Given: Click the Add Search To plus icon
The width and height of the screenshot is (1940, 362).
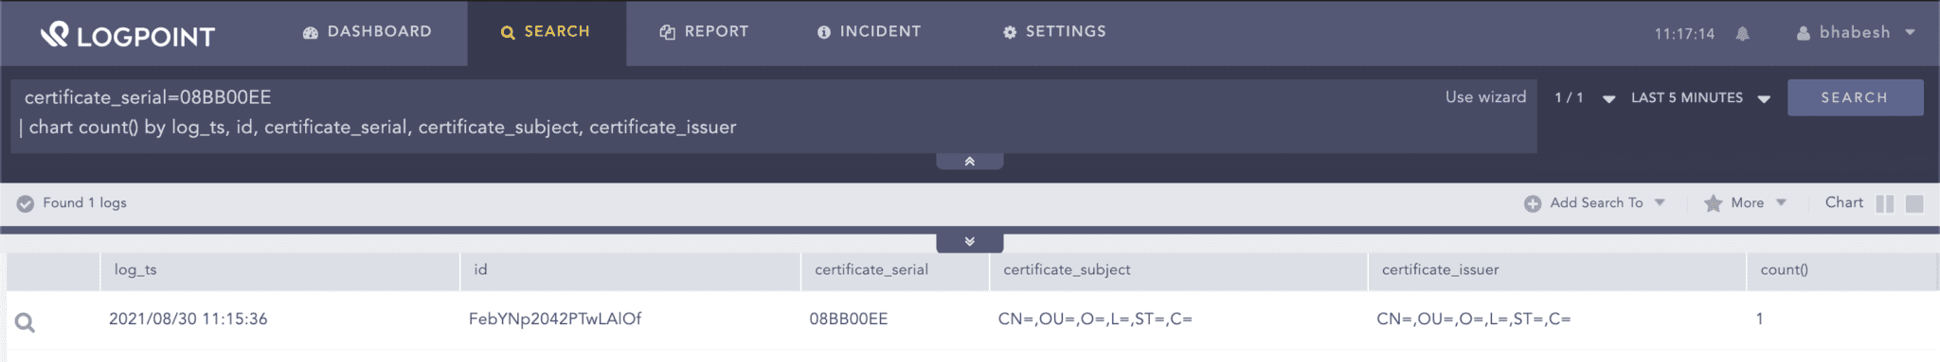Looking at the screenshot, I should [1532, 203].
